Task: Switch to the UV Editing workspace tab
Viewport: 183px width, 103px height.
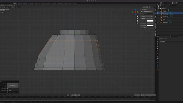Action: (x=31, y=3)
